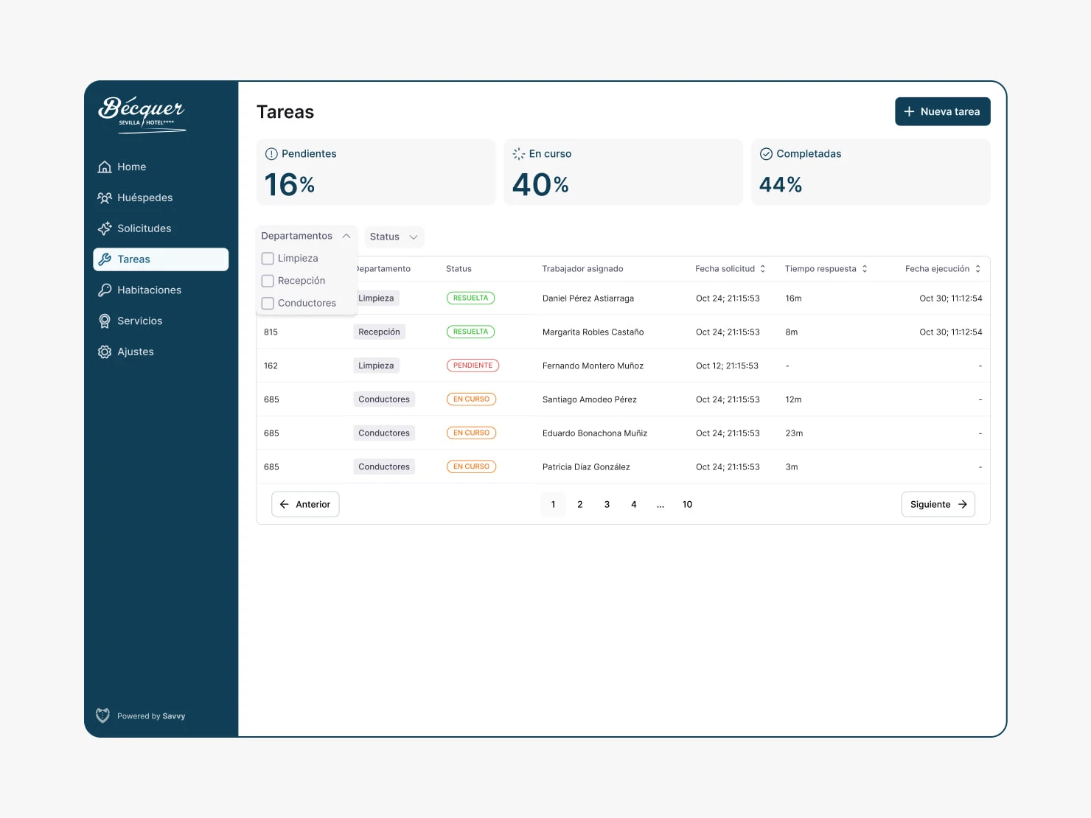Viewport: 1091px width, 818px height.
Task: Open the Status filter dropdown
Action: [394, 237]
